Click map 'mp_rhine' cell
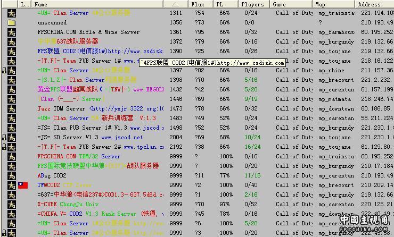Screen dimensions: 394x237 point(331,71)
